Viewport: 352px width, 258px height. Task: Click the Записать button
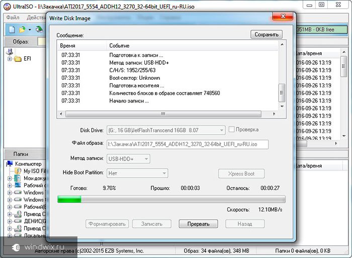click(x=152, y=224)
